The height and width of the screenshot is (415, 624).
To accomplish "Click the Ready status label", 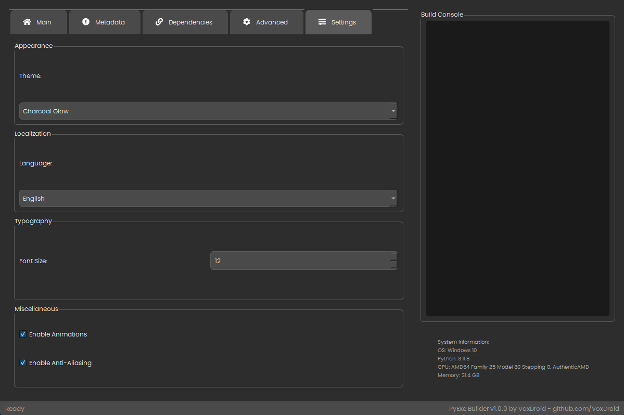I will (14, 408).
